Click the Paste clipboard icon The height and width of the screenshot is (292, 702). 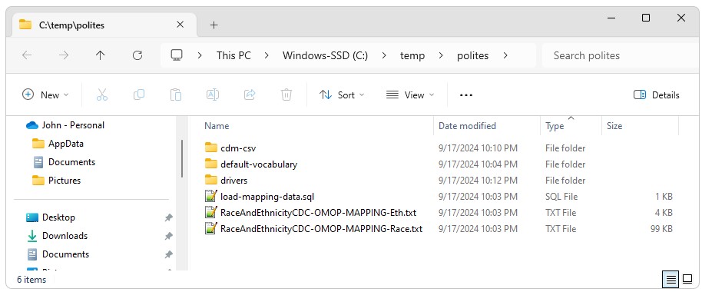coord(175,95)
